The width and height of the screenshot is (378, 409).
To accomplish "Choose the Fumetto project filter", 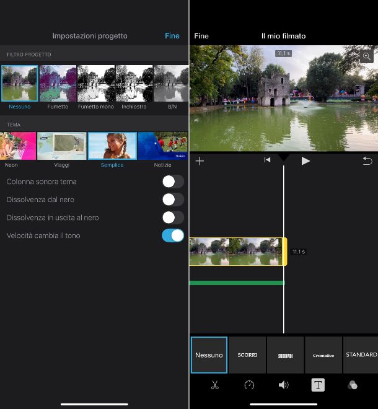I will coord(58,84).
